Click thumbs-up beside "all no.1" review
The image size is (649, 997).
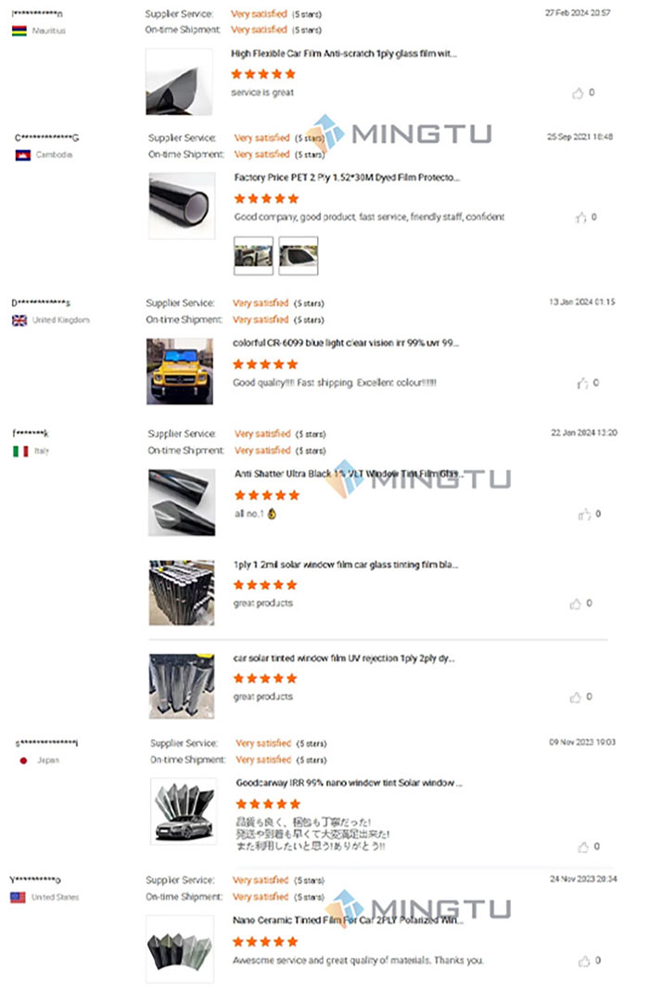[584, 514]
